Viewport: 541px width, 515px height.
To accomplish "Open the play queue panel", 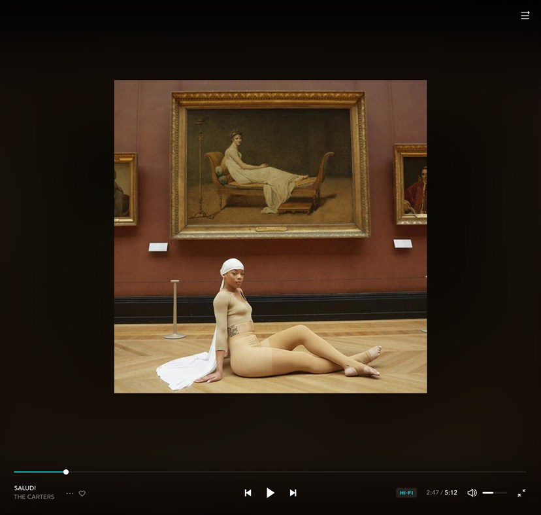I will (525, 14).
